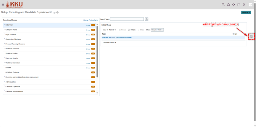The width and height of the screenshot is (256, 127).
Task: Open Favorites star icon
Action: pos(234,5)
